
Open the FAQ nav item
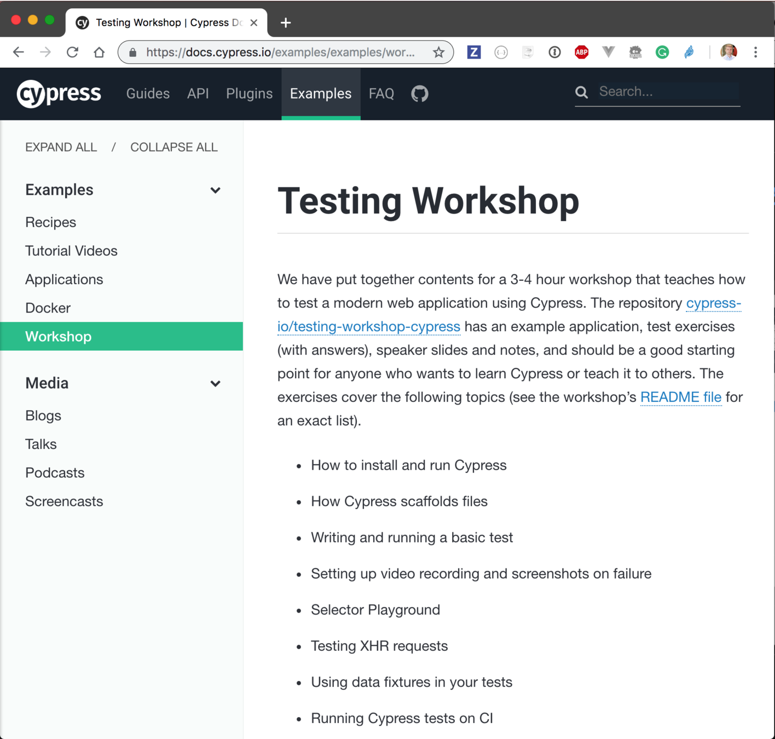(x=381, y=94)
